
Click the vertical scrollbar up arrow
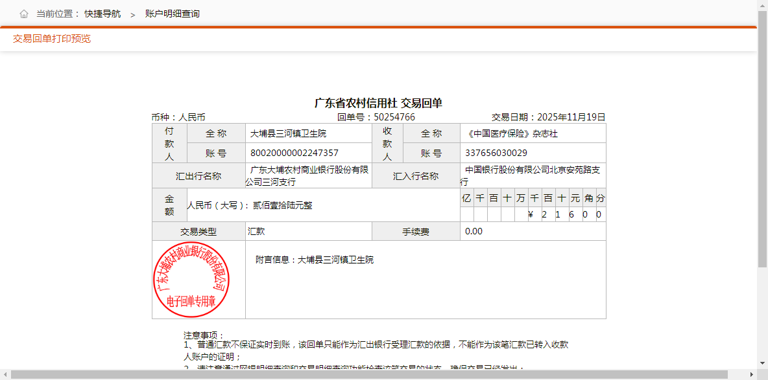click(x=762, y=5)
